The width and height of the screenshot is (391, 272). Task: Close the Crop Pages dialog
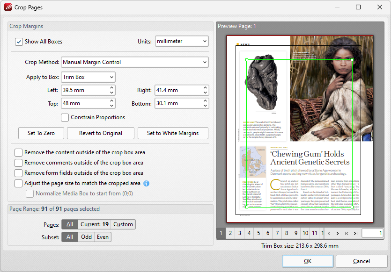pyautogui.click(x=380, y=7)
